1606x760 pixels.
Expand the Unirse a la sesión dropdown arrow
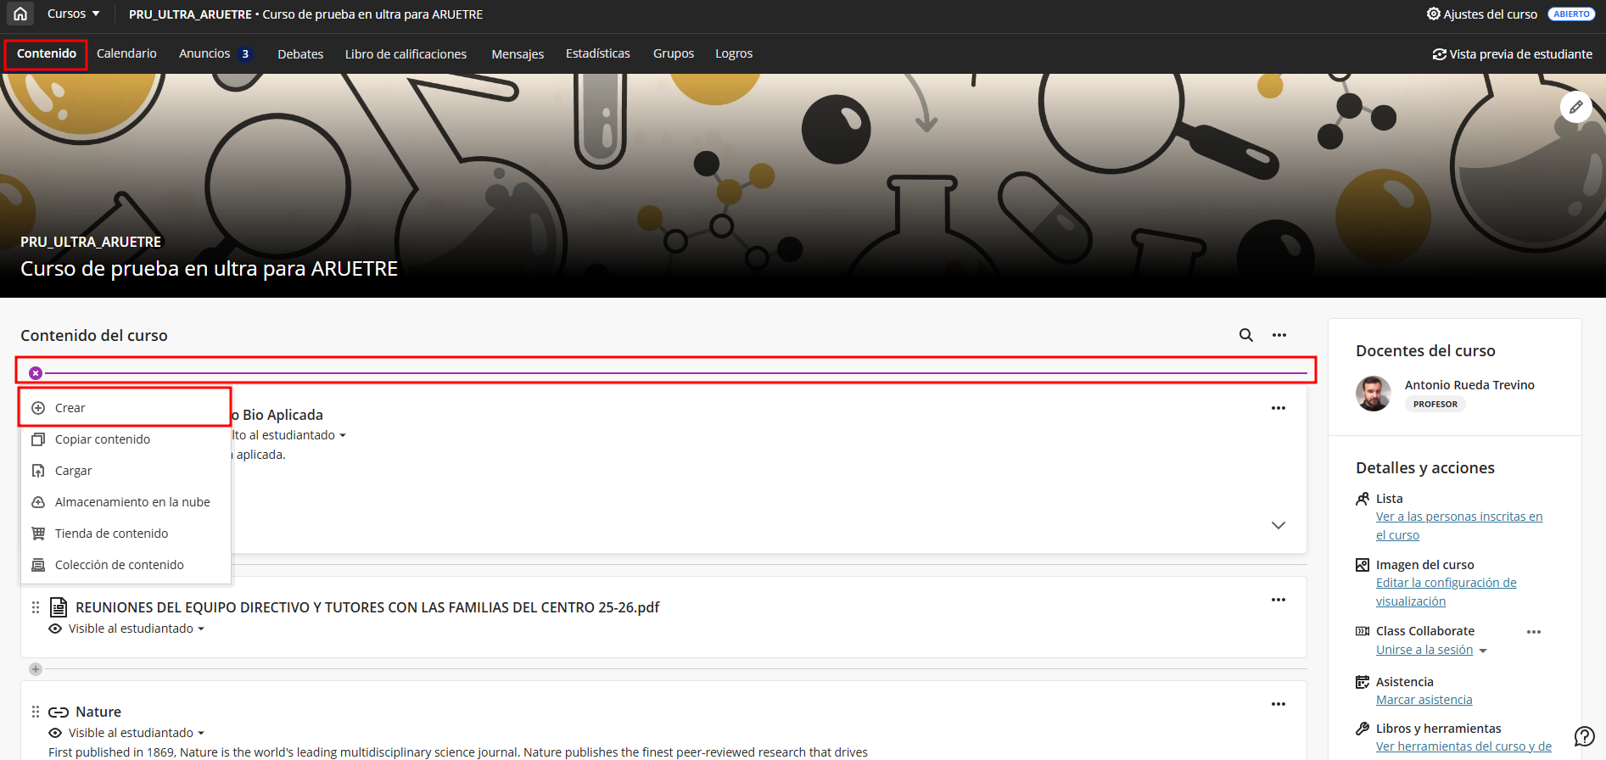1483,651
